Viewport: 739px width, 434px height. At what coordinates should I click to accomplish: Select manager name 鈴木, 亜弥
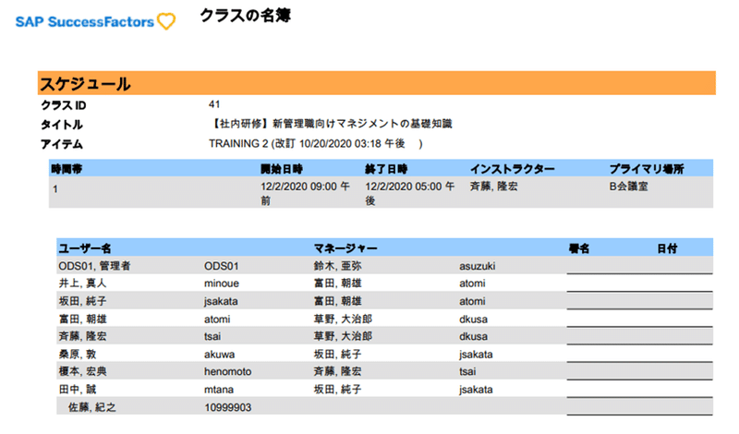338,266
